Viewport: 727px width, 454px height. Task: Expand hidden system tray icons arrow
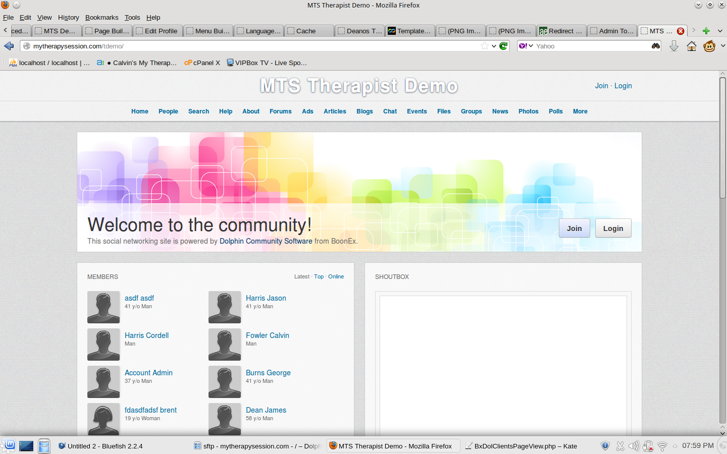tap(675, 446)
